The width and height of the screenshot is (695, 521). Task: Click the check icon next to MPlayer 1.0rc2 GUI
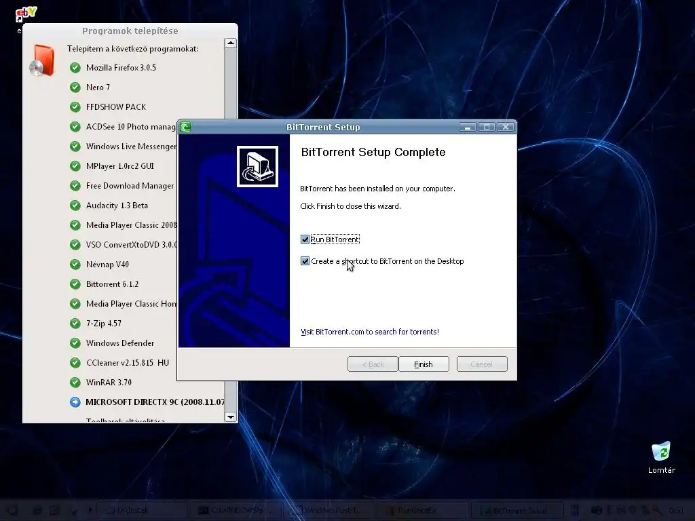click(75, 166)
